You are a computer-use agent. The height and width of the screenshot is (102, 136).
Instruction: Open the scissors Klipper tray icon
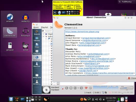pyautogui.click(x=93, y=99)
